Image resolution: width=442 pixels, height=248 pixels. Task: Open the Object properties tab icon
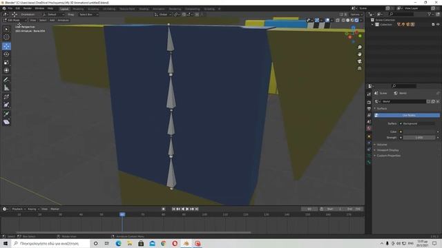point(369,136)
